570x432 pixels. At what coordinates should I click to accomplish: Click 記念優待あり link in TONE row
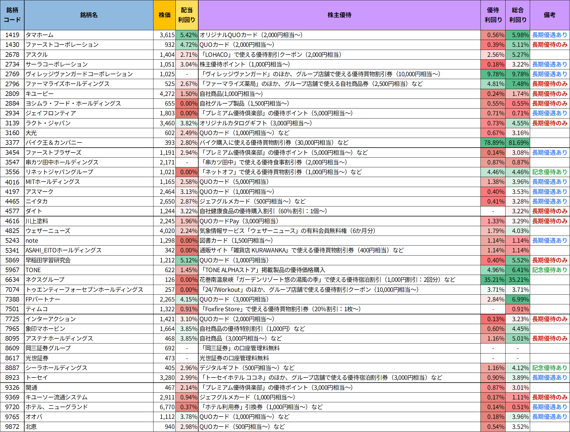(x=549, y=270)
